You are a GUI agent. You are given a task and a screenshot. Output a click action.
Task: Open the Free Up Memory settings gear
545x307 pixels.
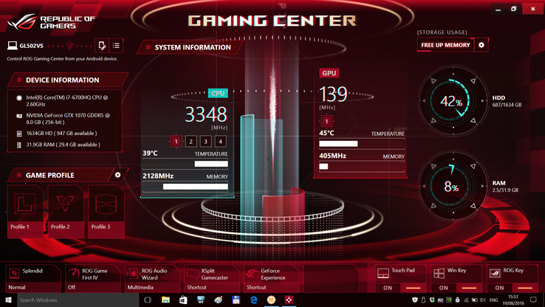pyautogui.click(x=481, y=45)
